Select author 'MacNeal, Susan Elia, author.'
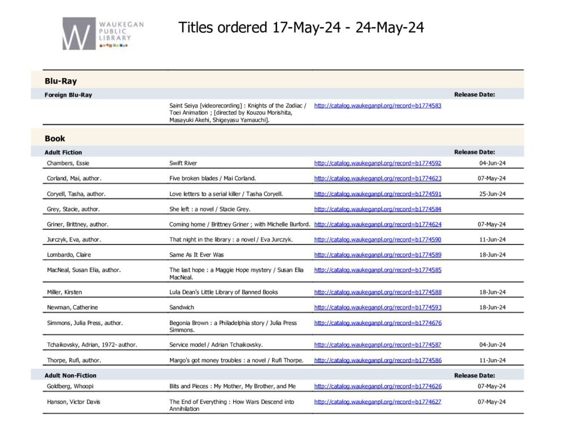The width and height of the screenshot is (578, 447). pyautogui.click(x=84, y=270)
